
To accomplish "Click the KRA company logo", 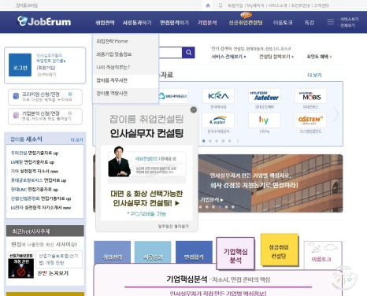I will coord(218,96).
